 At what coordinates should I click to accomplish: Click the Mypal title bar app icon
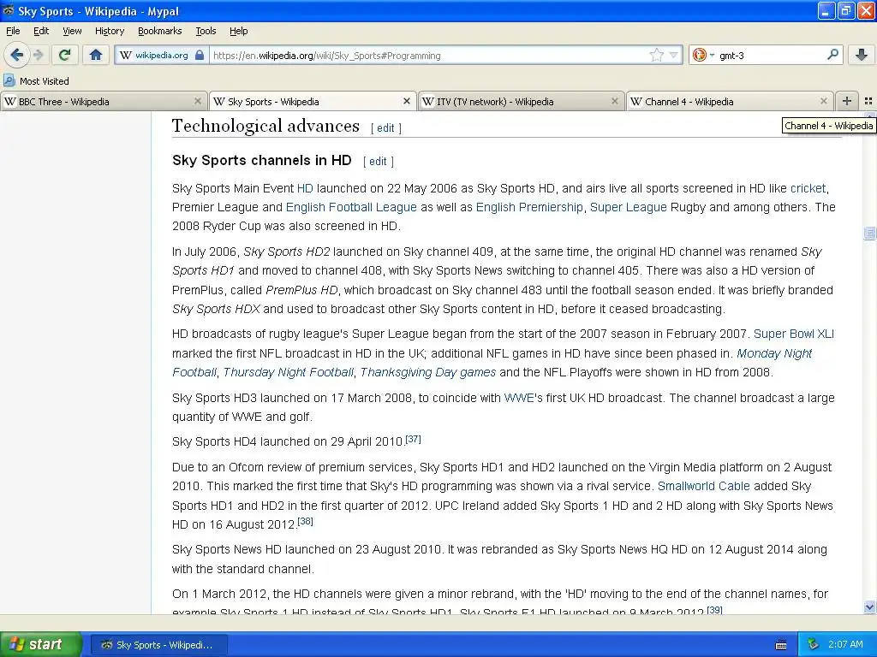click(8, 10)
